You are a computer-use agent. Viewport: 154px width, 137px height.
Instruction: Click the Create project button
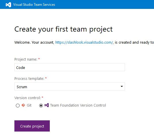pyautogui.click(x=32, y=126)
